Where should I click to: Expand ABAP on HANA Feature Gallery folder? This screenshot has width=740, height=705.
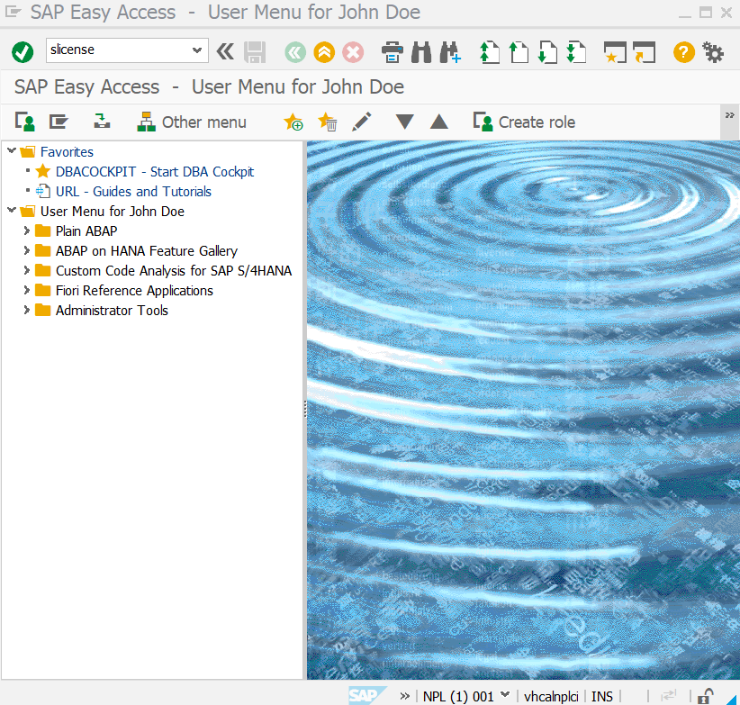[27, 250]
